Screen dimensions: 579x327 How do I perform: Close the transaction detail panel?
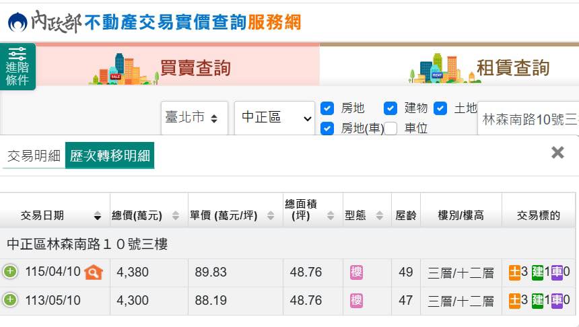tap(557, 153)
